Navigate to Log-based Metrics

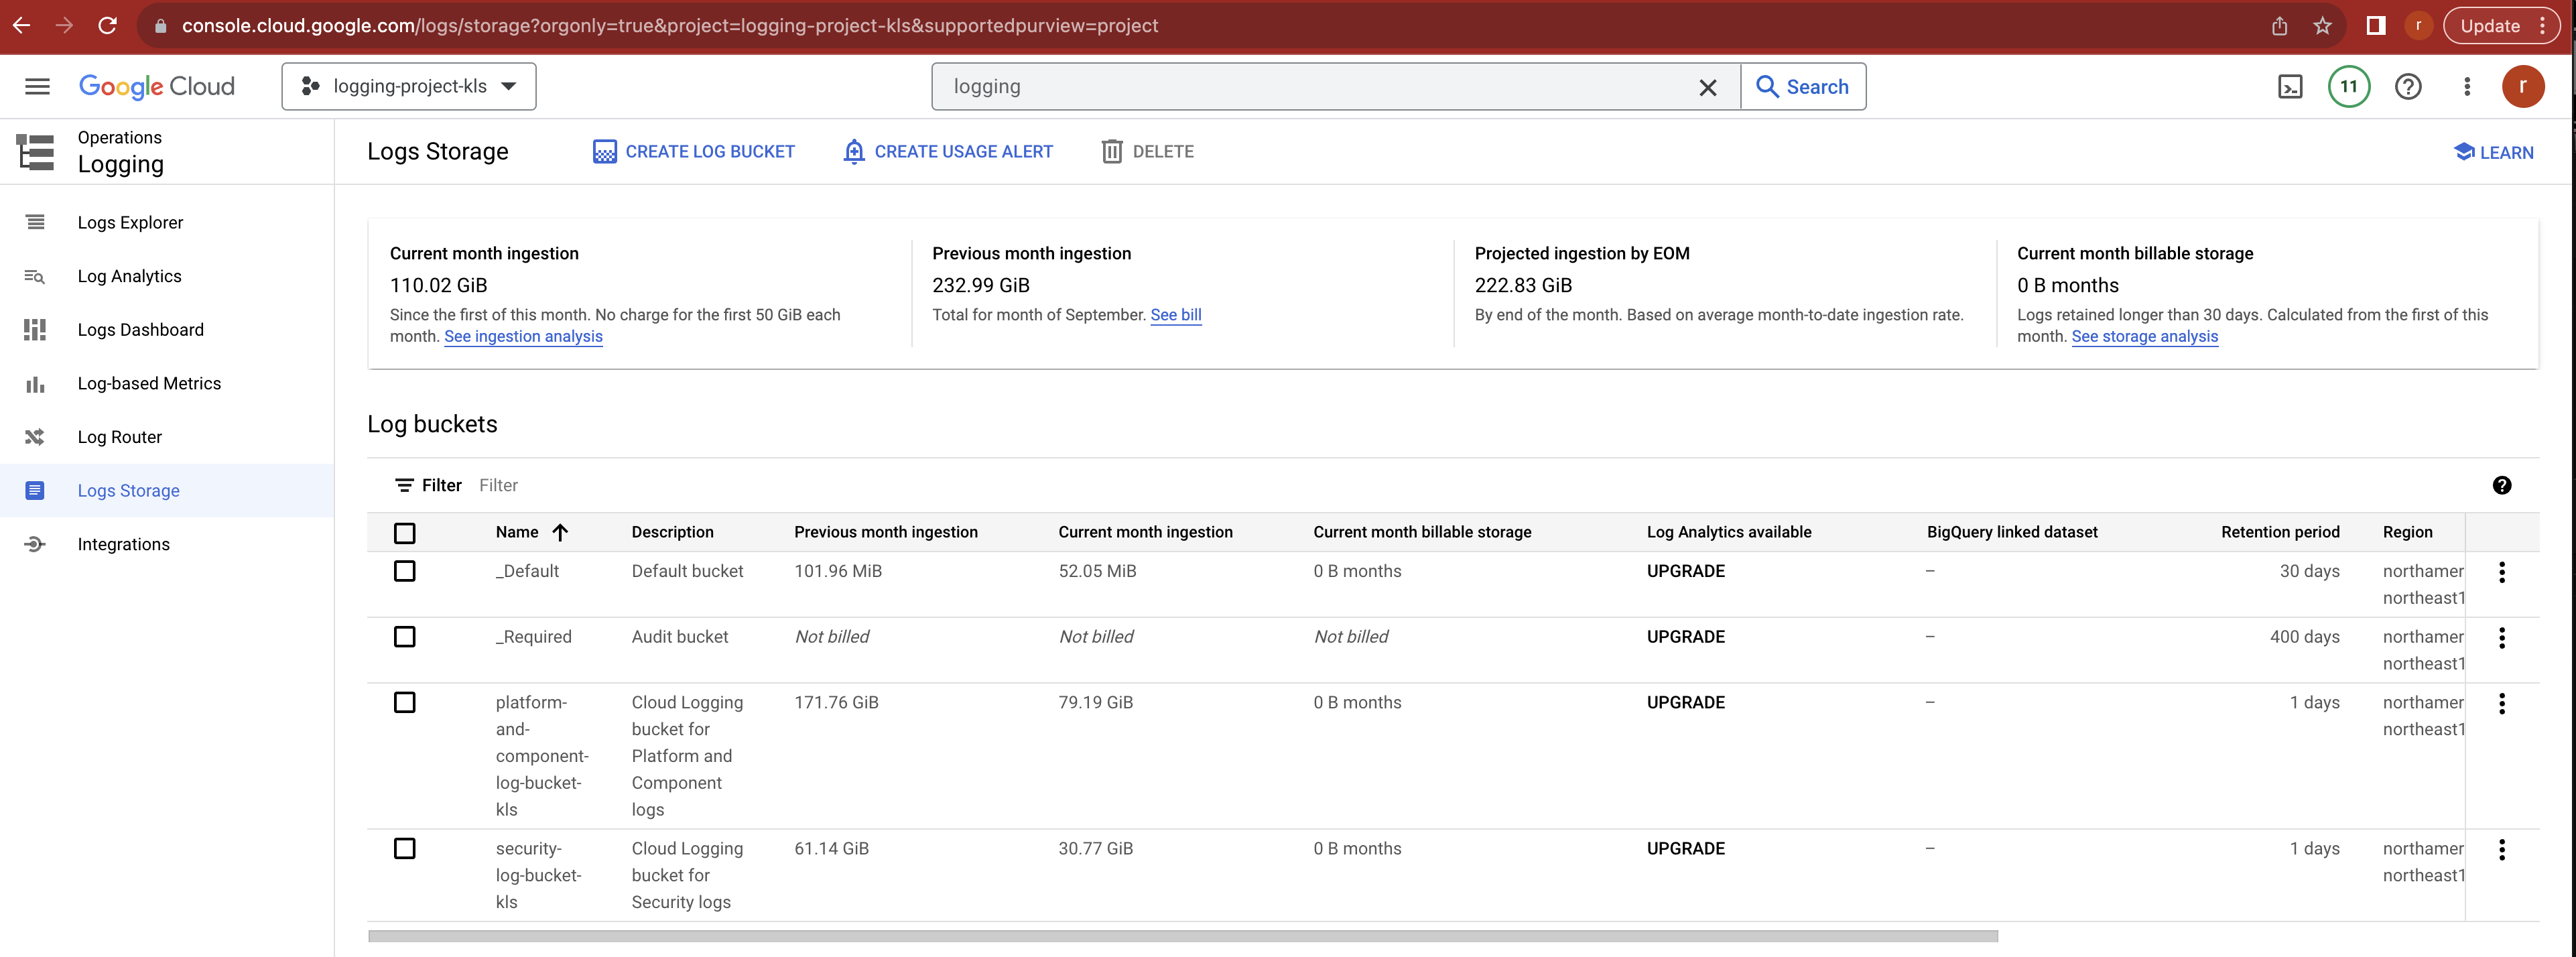click(x=149, y=383)
